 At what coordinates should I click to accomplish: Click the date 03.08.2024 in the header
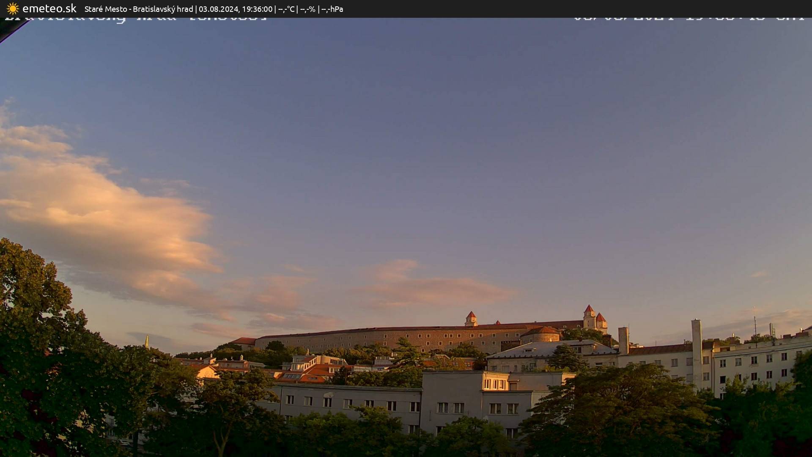(x=219, y=9)
